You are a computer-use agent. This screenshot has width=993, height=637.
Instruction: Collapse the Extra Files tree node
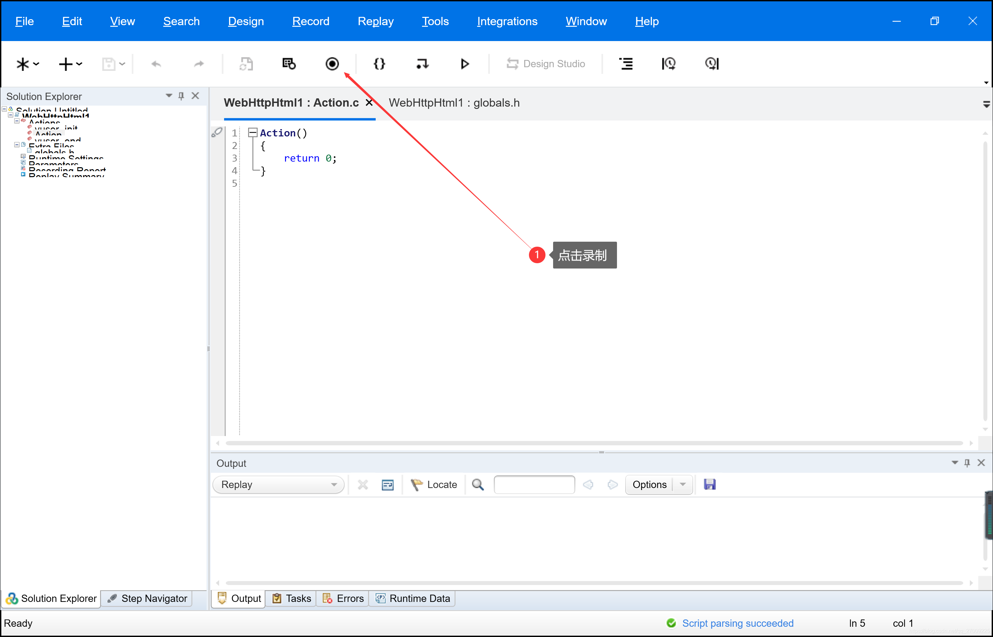click(17, 145)
